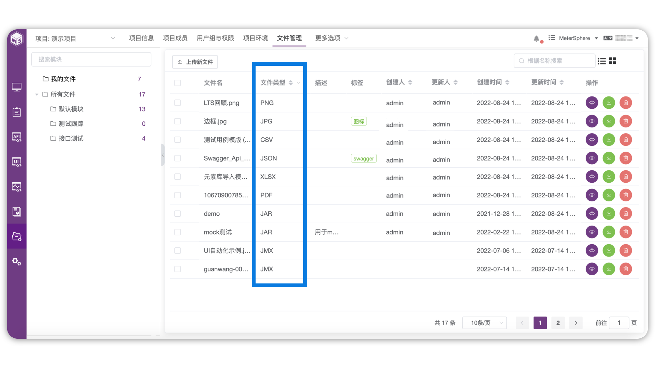
Task: Open the 用户组与权限 tab
Action: pyautogui.click(x=215, y=38)
